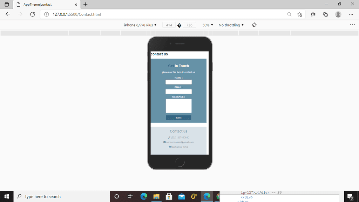Viewport: 359px width, 202px height.
Task: Open the No throttling dropdown
Action: coord(231,25)
